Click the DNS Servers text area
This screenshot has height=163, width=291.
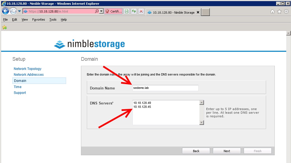pos(166,113)
